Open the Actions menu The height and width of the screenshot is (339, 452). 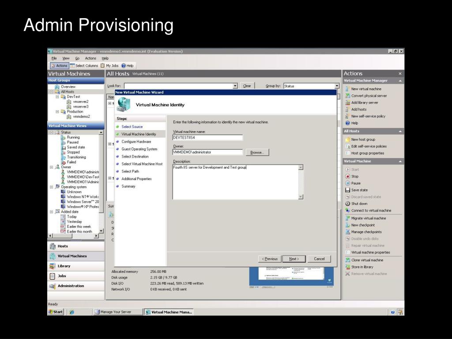coord(90,58)
